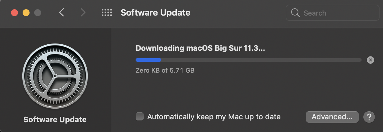Click the Software Update label under gear icon
Screen dimensions: 383x132
click(x=55, y=120)
